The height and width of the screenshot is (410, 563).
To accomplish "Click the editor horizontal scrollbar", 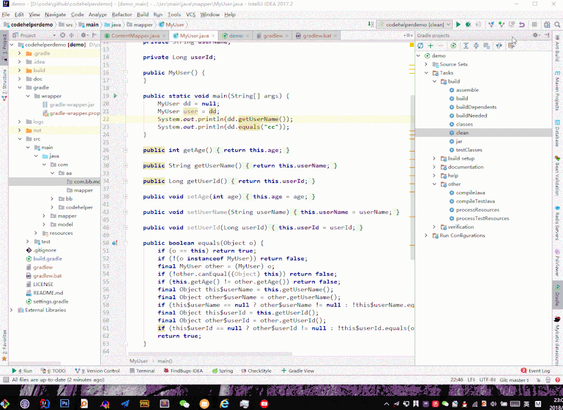I will pos(211,354).
